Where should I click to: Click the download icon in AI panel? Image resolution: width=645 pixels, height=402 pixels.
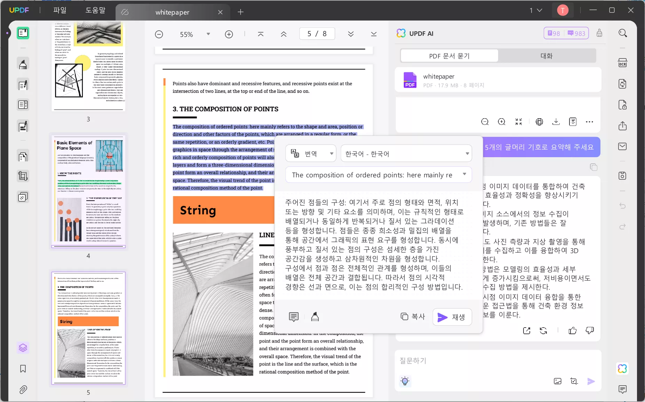(556, 122)
